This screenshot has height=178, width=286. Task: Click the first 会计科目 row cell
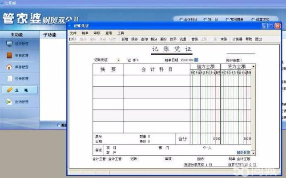pos(157,81)
